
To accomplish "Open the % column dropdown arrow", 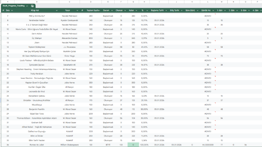I will click(x=147, y=10).
